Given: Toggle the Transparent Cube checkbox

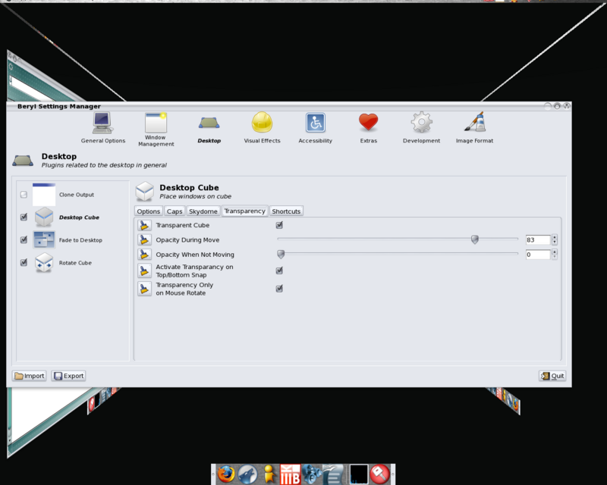Looking at the screenshot, I should (x=279, y=225).
